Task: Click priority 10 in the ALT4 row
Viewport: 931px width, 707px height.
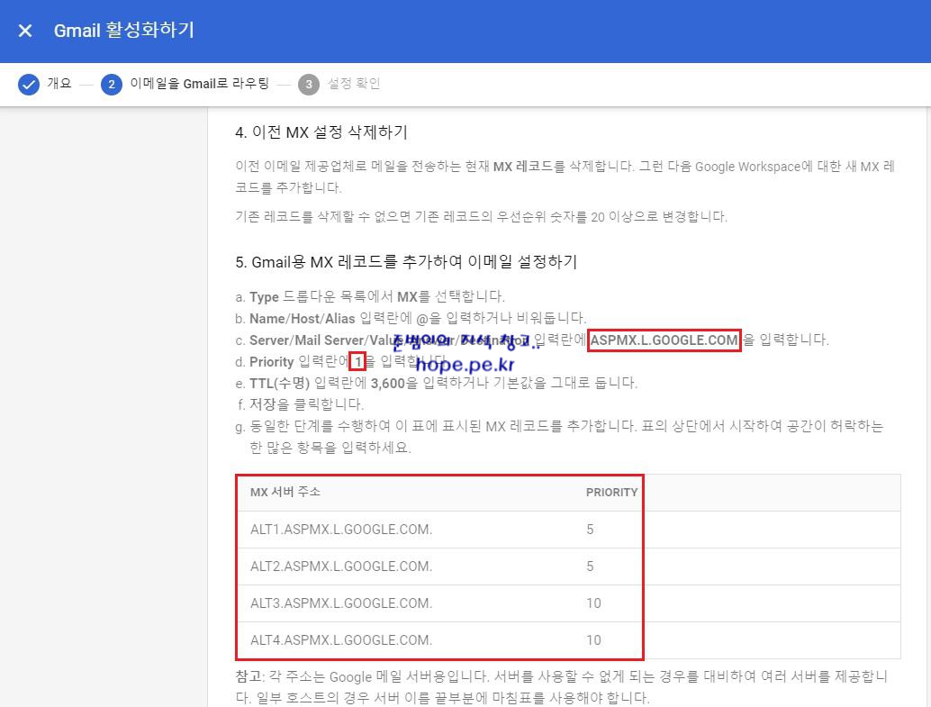Action: (593, 639)
